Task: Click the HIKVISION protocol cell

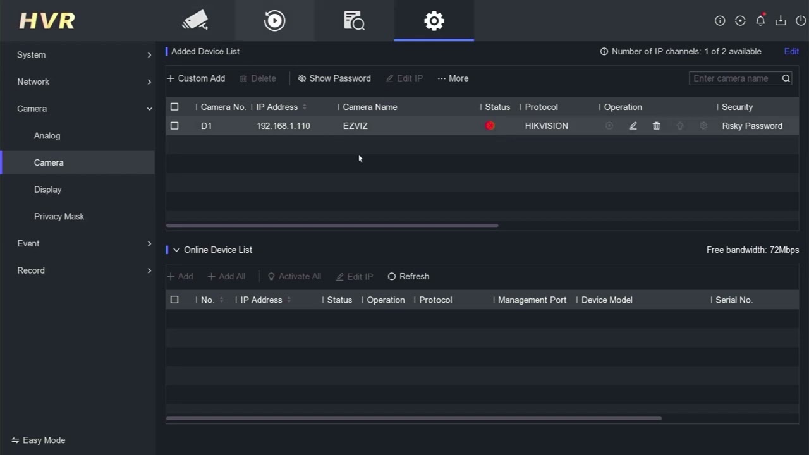Action: click(546, 126)
